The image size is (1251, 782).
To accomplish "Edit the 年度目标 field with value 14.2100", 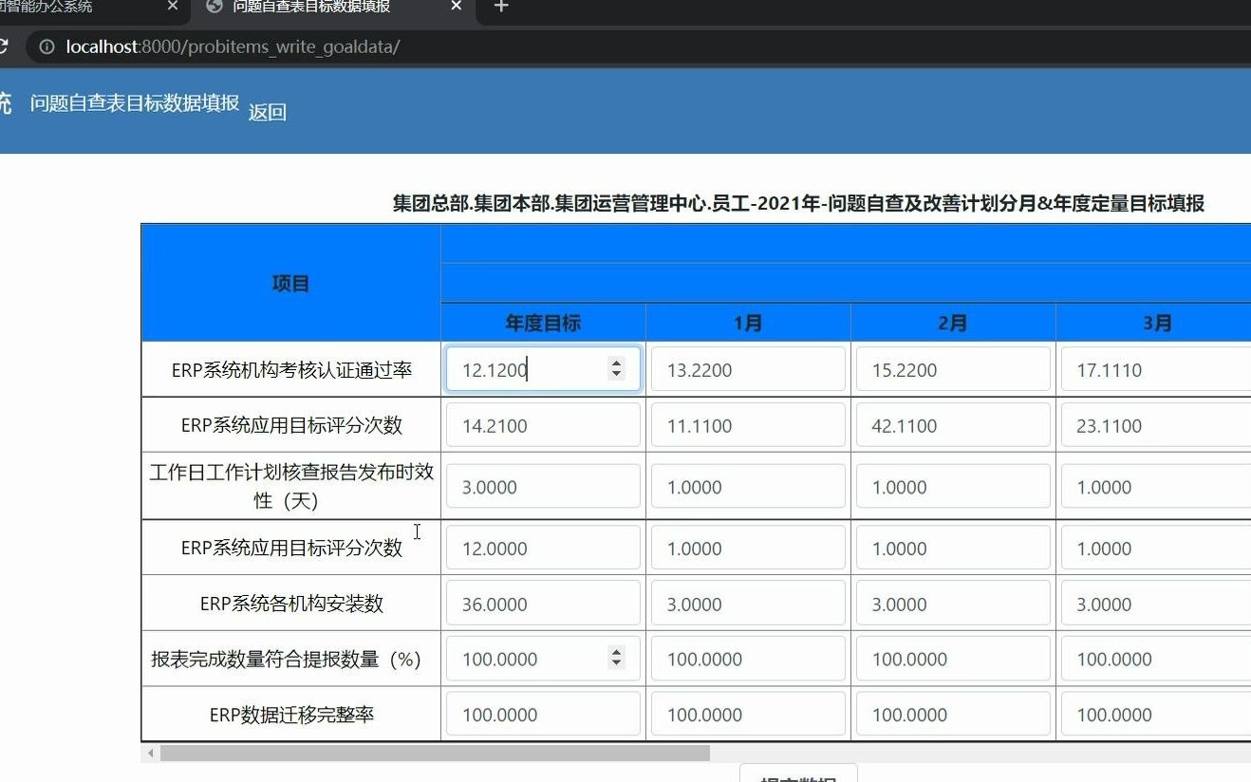I will click(x=543, y=425).
